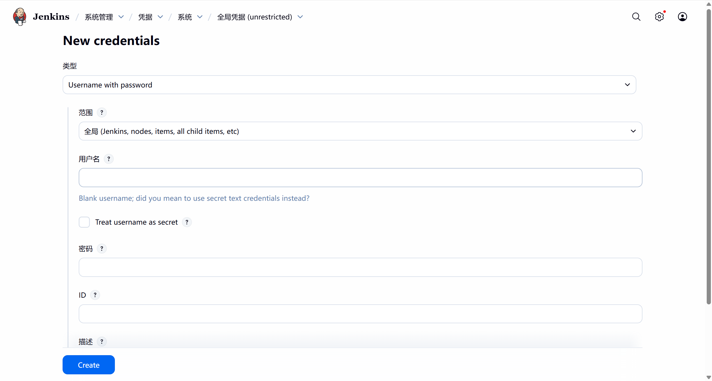This screenshot has width=712, height=381.
Task: Open the settings gear icon with notification
Action: 659,17
